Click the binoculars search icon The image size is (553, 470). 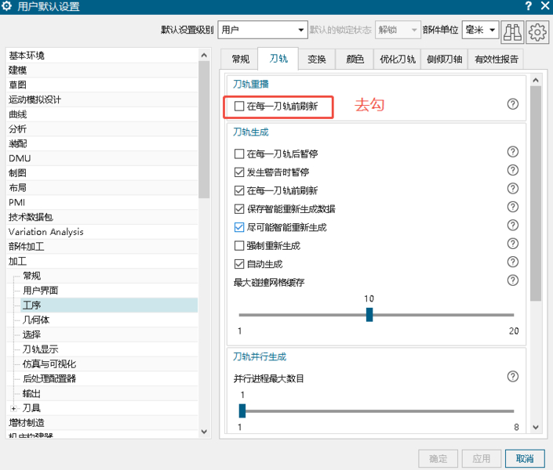[512, 31]
